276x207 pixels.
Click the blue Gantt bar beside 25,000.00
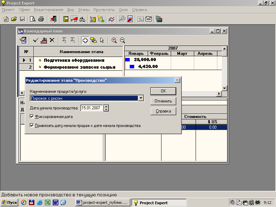tap(128, 60)
